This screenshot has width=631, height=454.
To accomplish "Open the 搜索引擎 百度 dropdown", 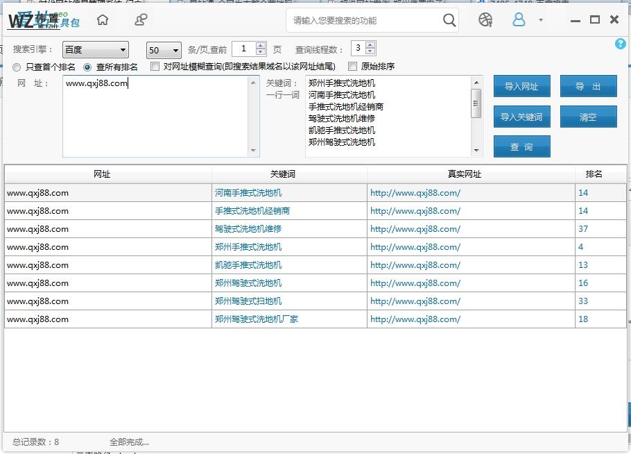I will click(x=95, y=50).
